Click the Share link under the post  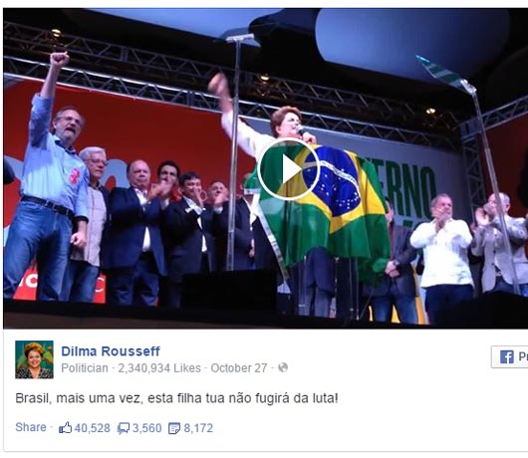click(31, 427)
